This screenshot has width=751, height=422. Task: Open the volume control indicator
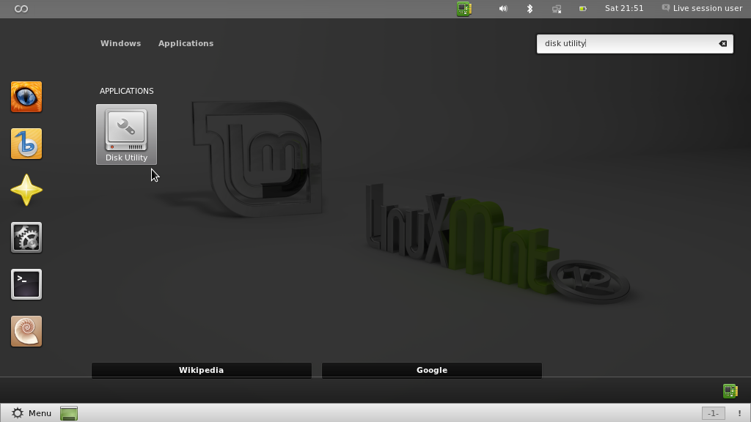tap(503, 9)
